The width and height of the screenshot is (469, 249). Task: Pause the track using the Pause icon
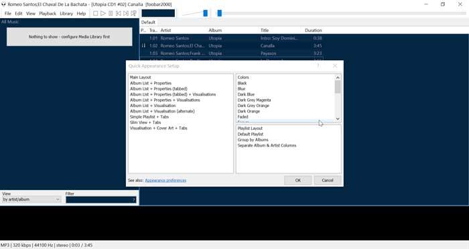pos(111,13)
